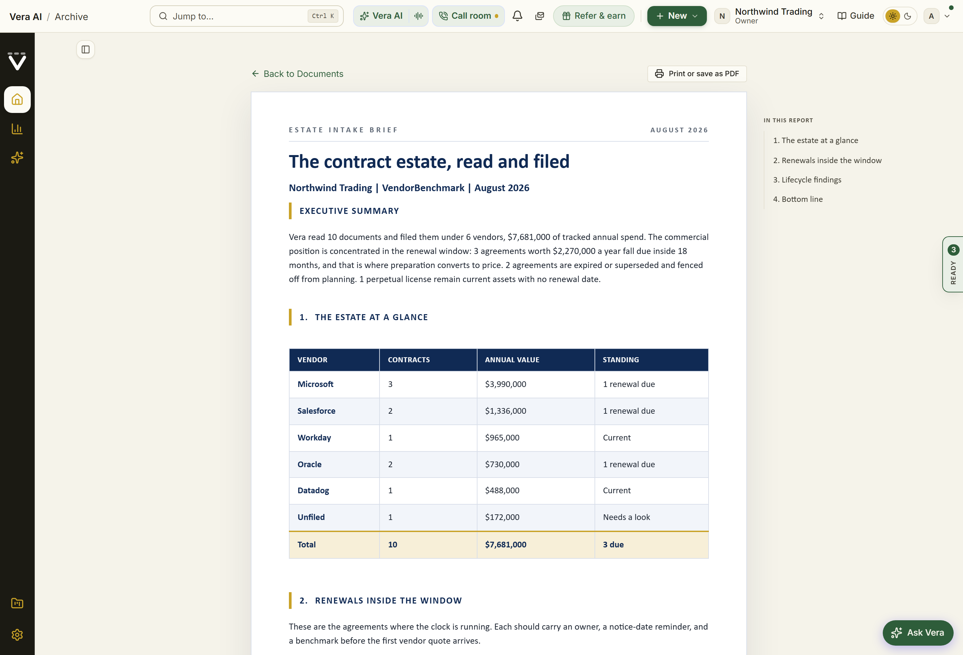Expand Northwind Trading workspace switcher

pos(821,16)
